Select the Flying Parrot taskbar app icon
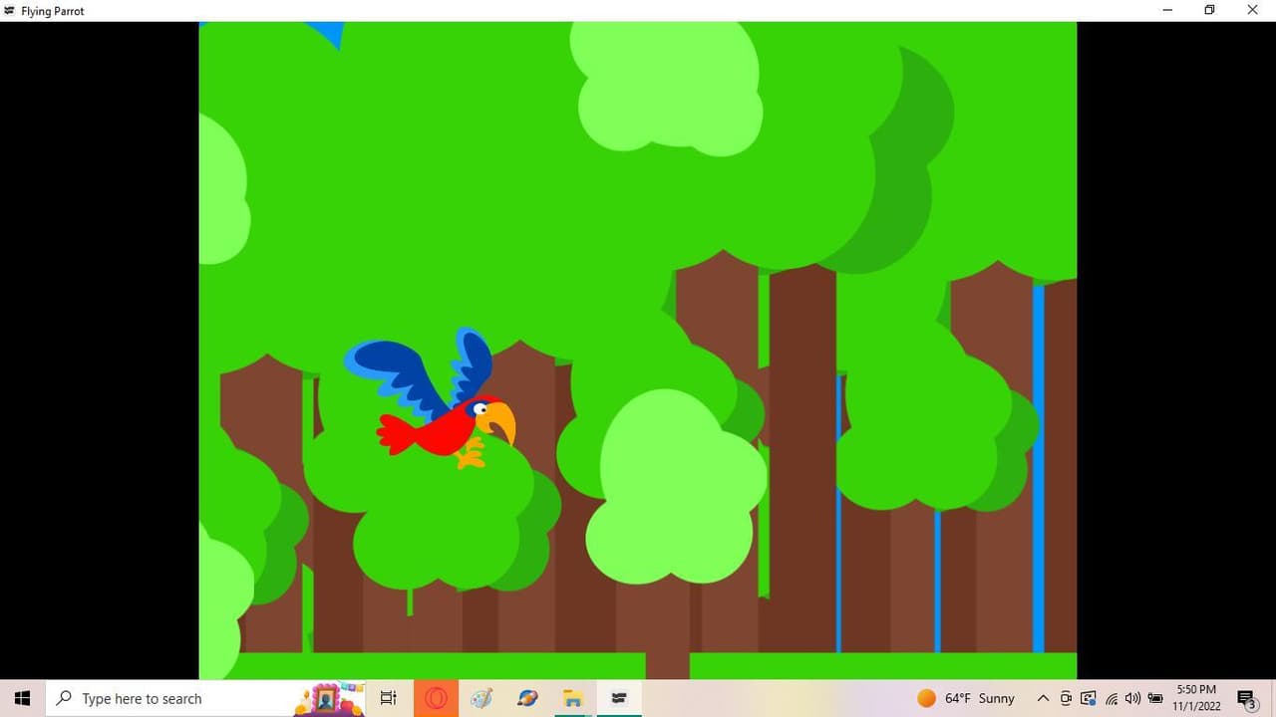 click(619, 698)
